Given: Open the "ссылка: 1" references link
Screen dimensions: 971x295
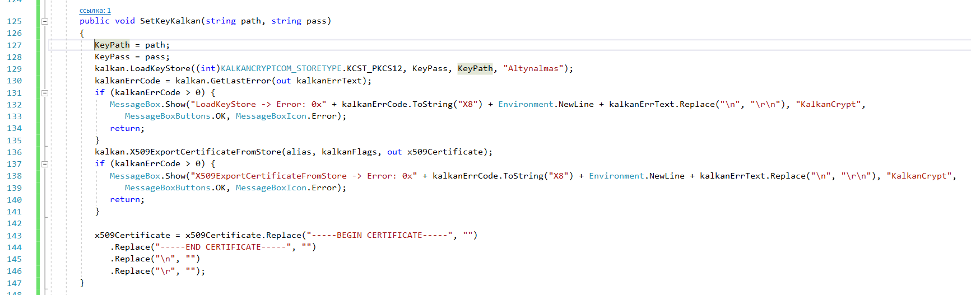Looking at the screenshot, I should click(95, 11).
